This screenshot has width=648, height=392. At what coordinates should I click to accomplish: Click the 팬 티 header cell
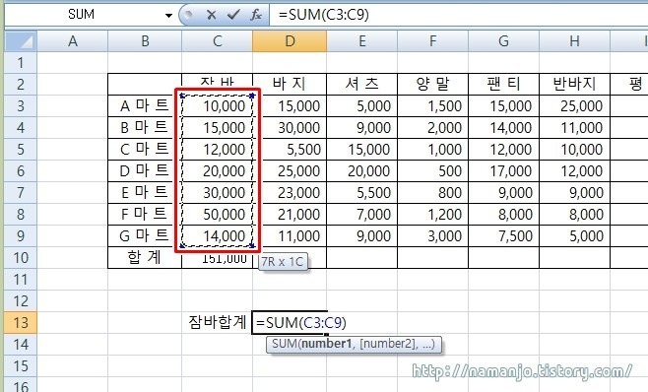pyautogui.click(x=503, y=85)
